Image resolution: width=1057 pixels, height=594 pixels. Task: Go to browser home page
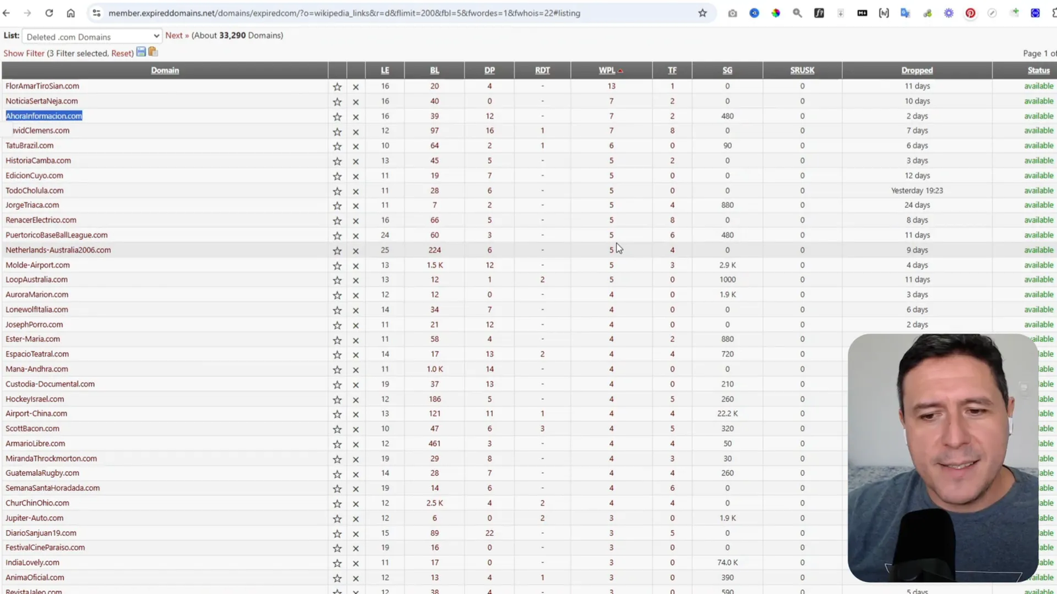[71, 13]
